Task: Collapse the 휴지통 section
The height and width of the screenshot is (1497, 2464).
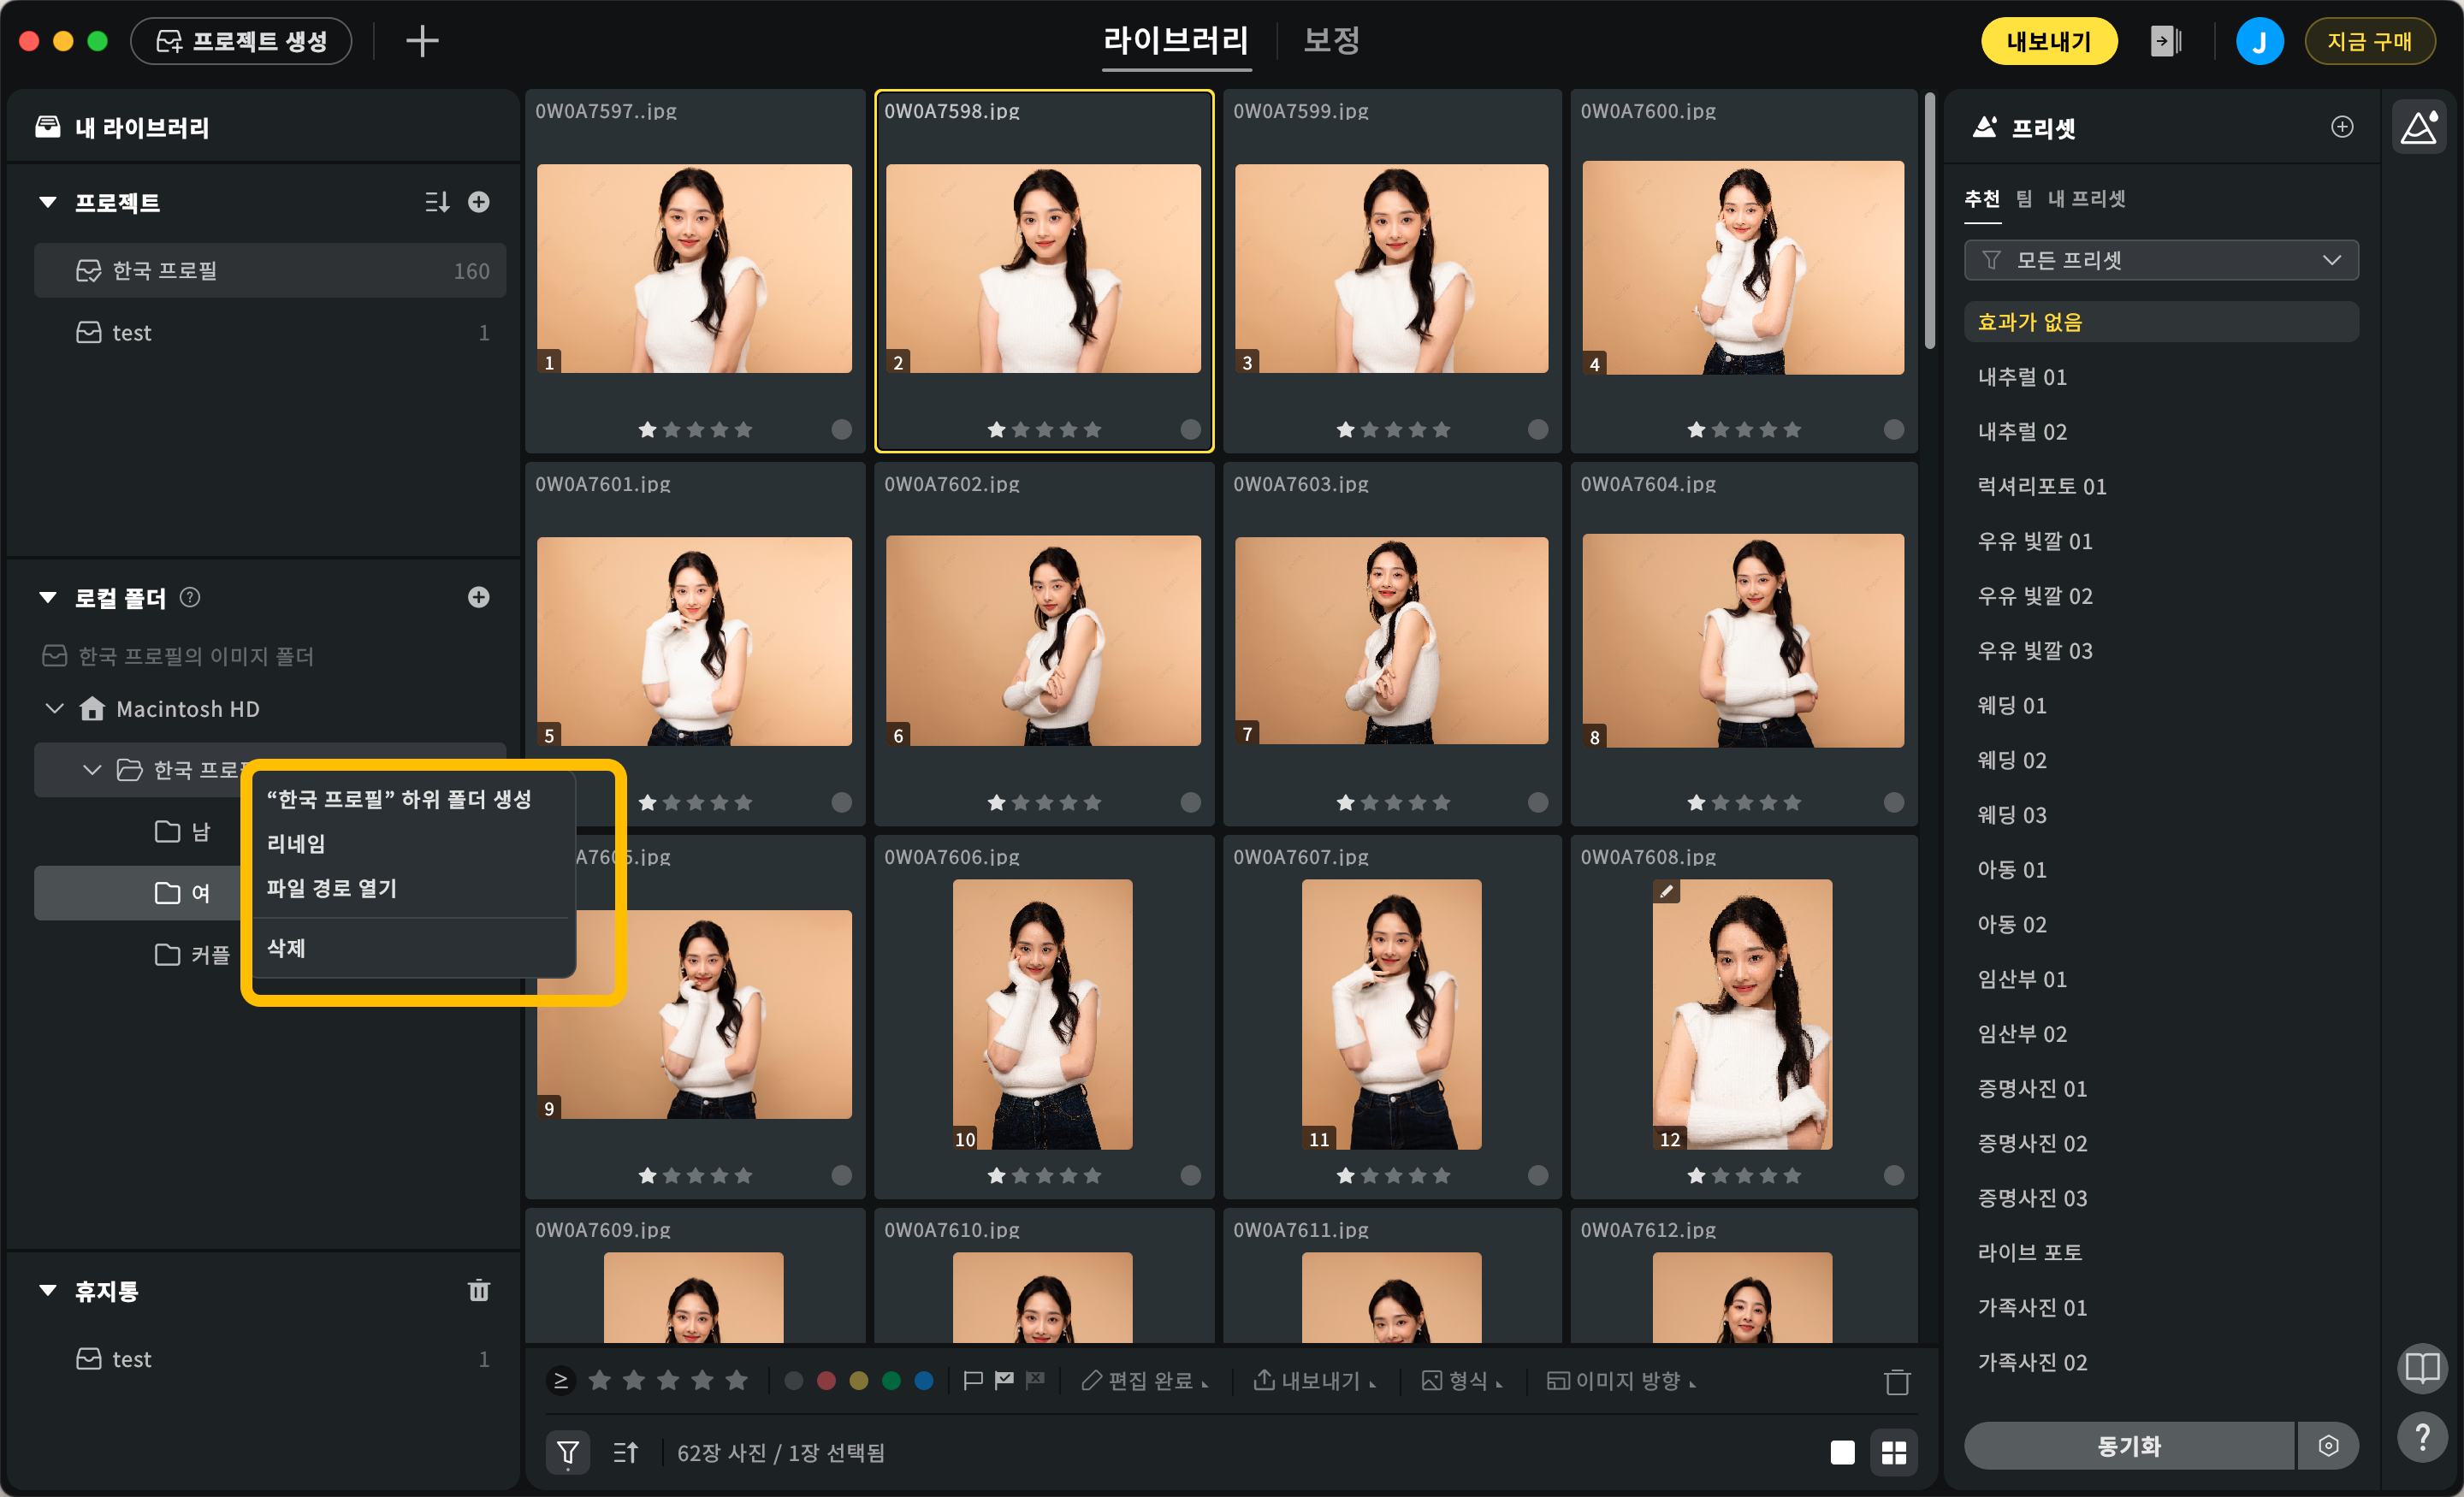Action: (x=47, y=1290)
